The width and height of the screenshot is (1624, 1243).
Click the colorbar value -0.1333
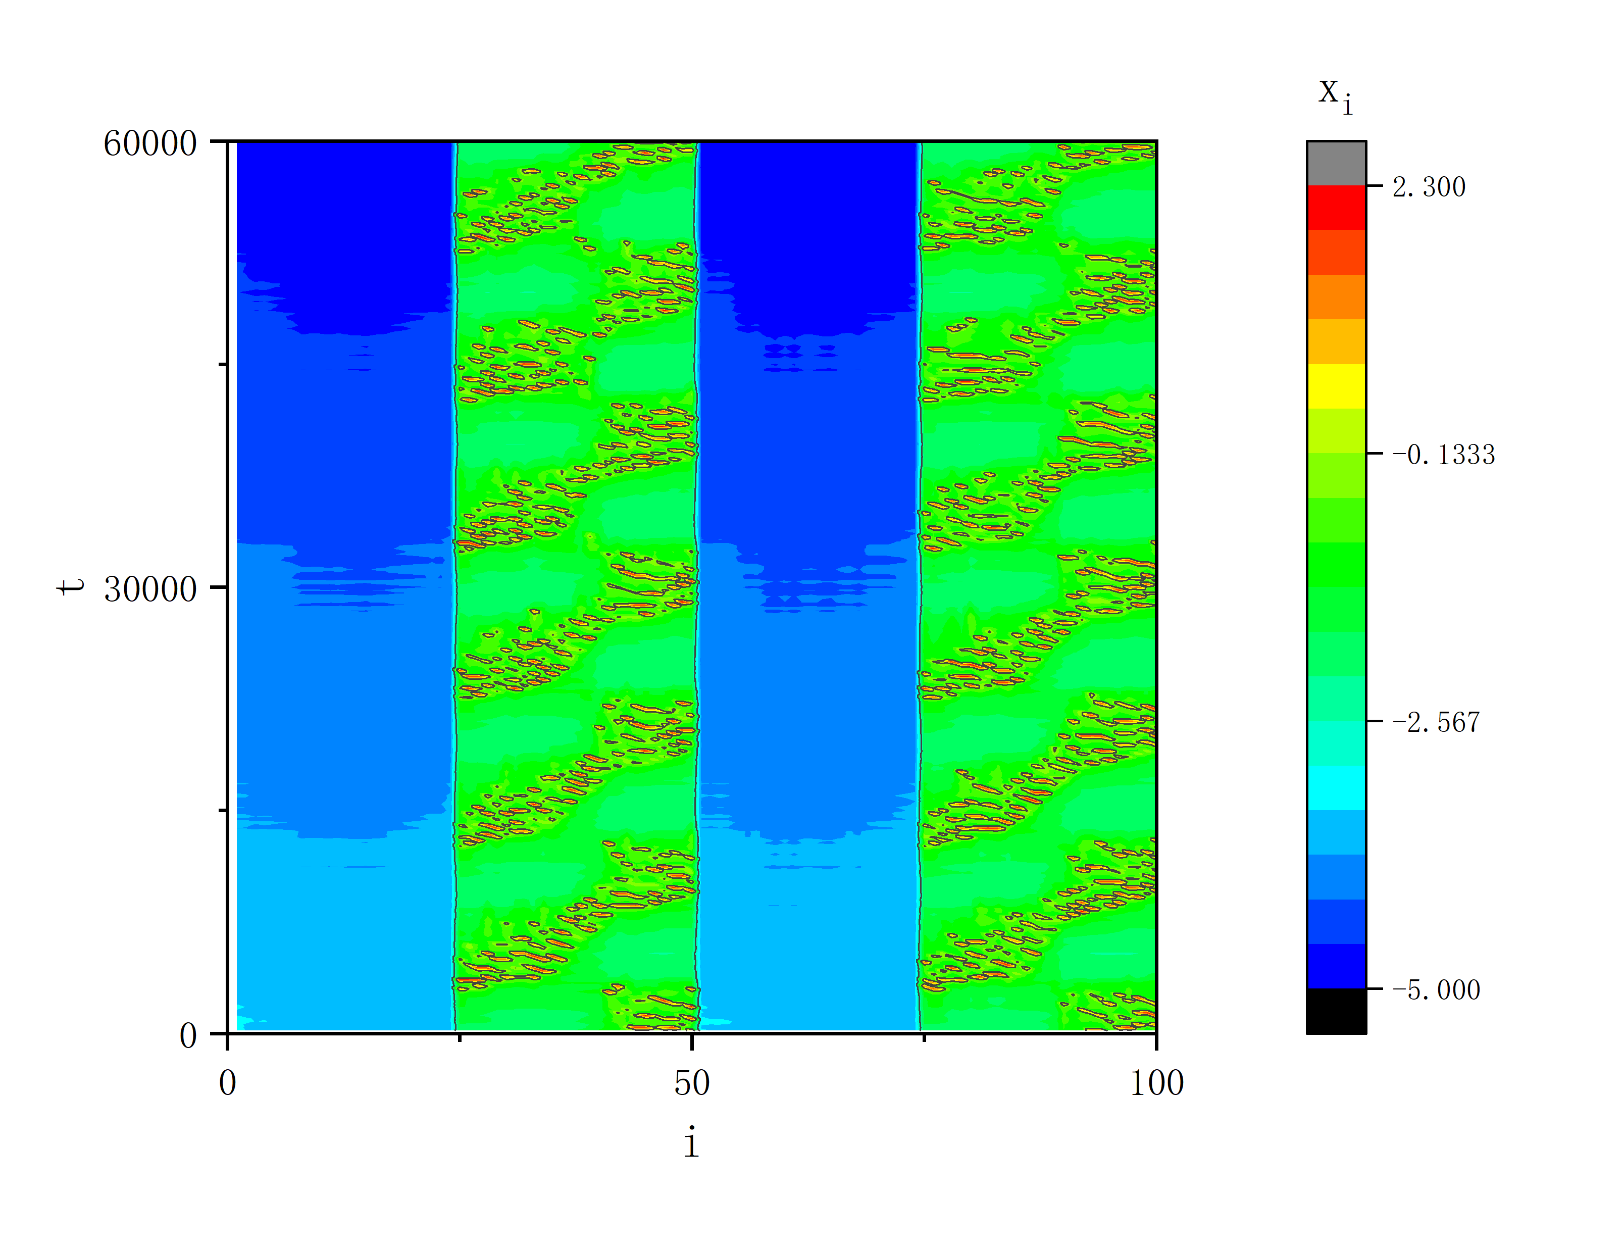point(1444,454)
